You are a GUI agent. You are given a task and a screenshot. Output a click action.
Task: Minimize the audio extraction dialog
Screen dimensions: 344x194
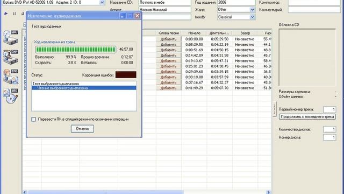pyautogui.click(x=123, y=16)
